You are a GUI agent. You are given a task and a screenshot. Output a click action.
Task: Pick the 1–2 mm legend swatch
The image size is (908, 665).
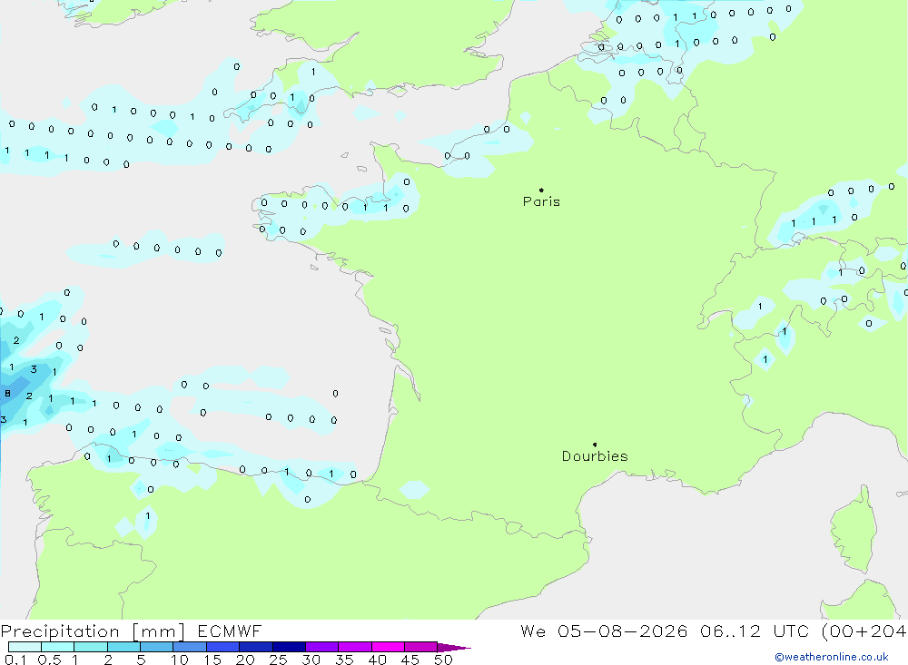pos(91,647)
